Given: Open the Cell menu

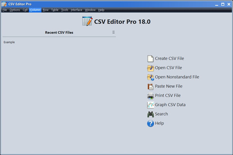Looking at the screenshot, I should coord(25,10).
